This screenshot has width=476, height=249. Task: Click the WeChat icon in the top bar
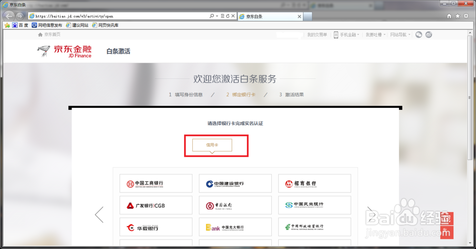(418, 35)
